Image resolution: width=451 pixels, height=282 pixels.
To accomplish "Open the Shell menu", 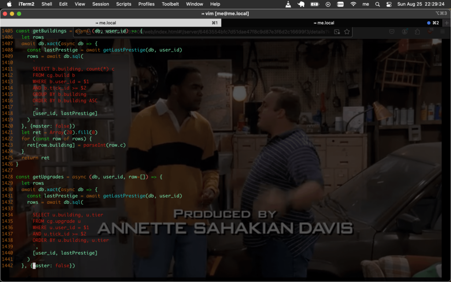I will (47, 4).
